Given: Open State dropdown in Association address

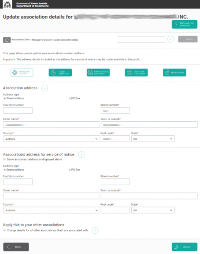Looking at the screenshot, I should 153,139.
